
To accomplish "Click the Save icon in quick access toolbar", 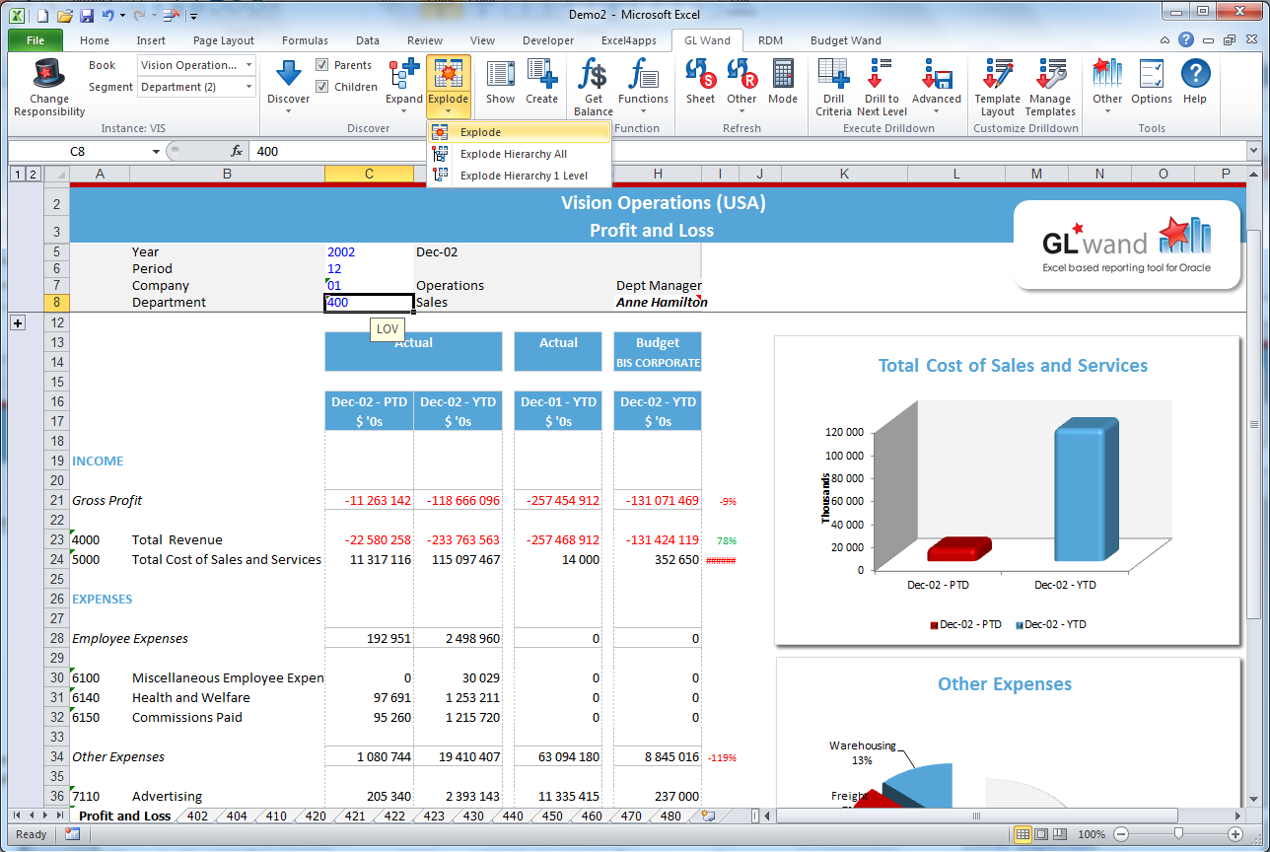I will [x=87, y=15].
